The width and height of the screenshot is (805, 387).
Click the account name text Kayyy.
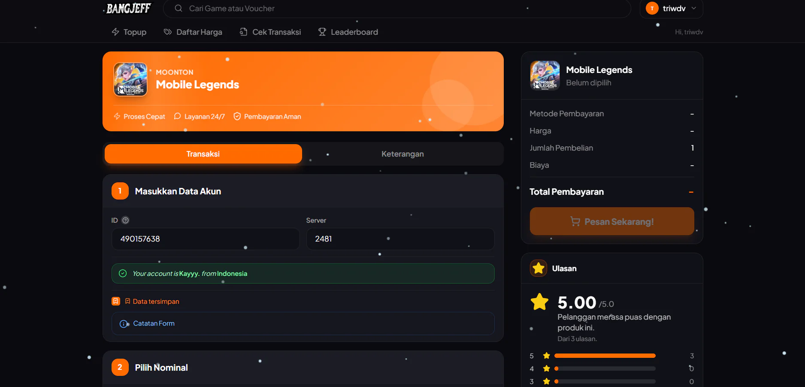189,273
